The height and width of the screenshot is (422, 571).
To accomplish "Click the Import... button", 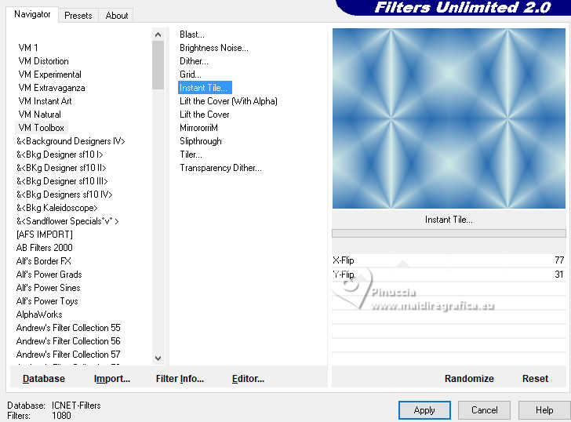I will tap(112, 379).
